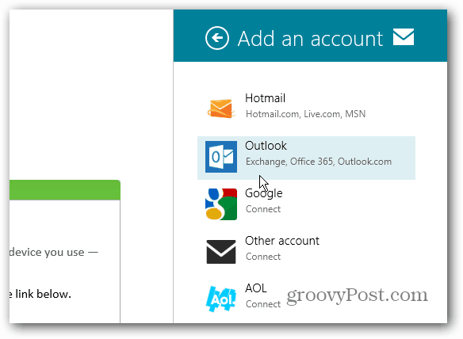Screen dimensions: 463x339
Task: Select the highlighted Outlook account entry
Action: coord(306,158)
